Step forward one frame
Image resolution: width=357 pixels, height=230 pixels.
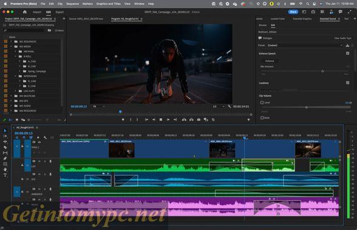click(x=168, y=119)
